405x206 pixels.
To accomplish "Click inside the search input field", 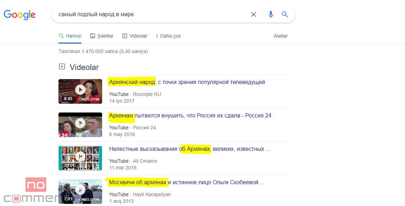I will 151,14.
